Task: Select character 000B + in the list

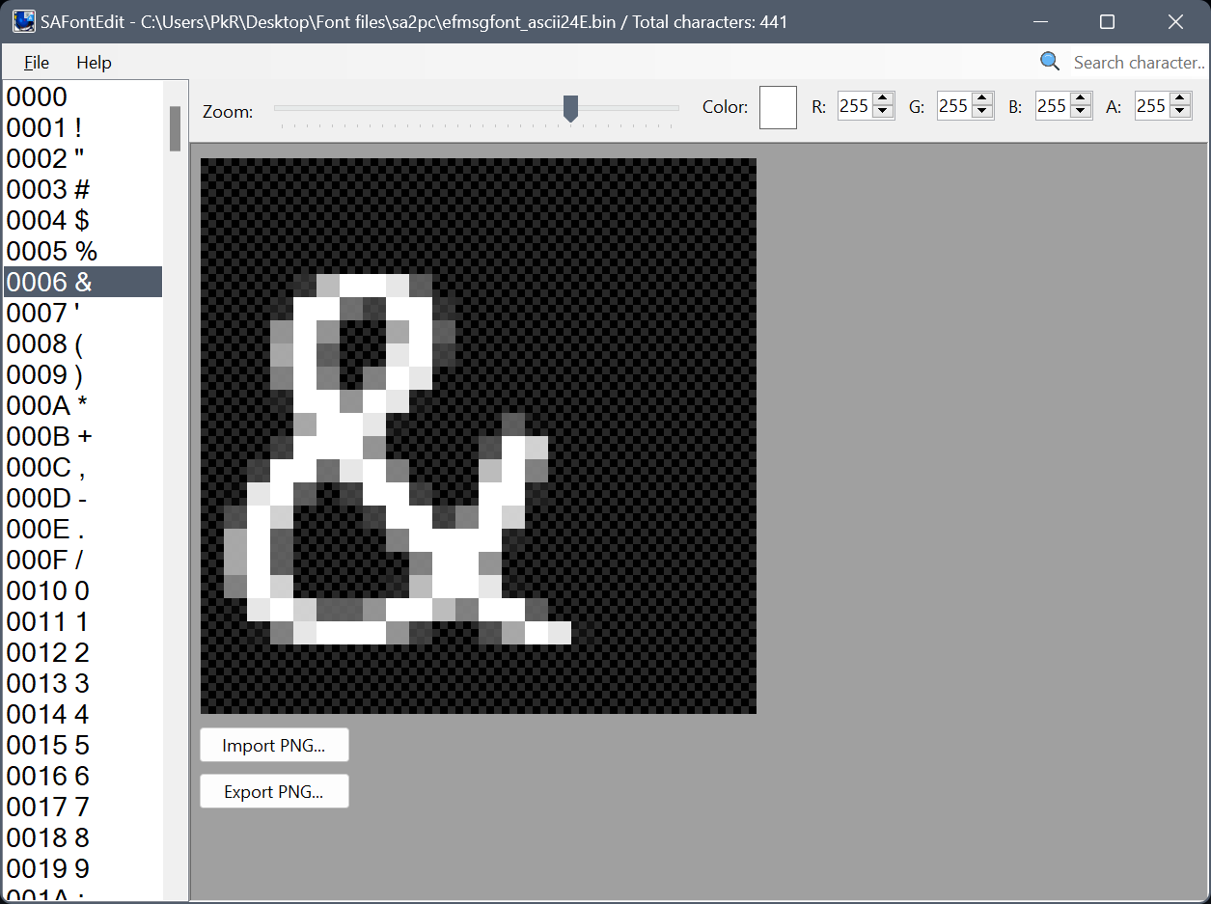Action: (49, 437)
